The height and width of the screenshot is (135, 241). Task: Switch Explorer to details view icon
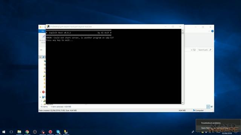point(208,106)
